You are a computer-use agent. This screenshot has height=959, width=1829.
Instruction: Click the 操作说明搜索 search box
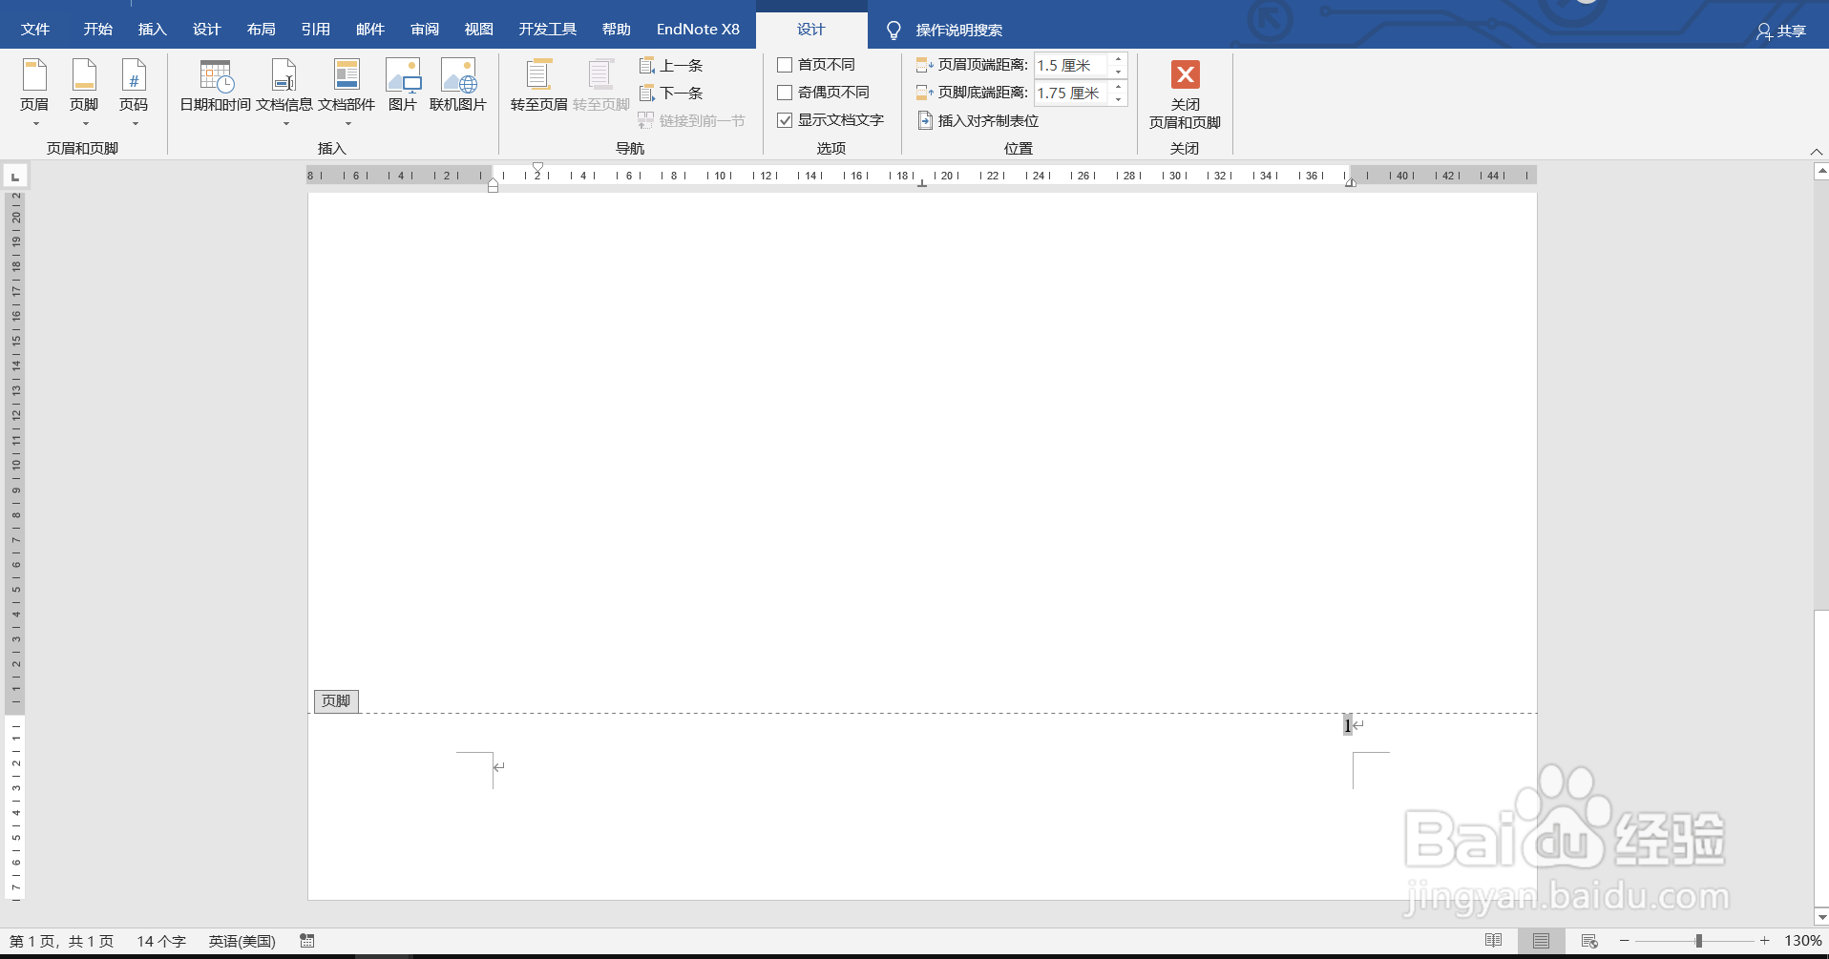pyautogui.click(x=959, y=31)
